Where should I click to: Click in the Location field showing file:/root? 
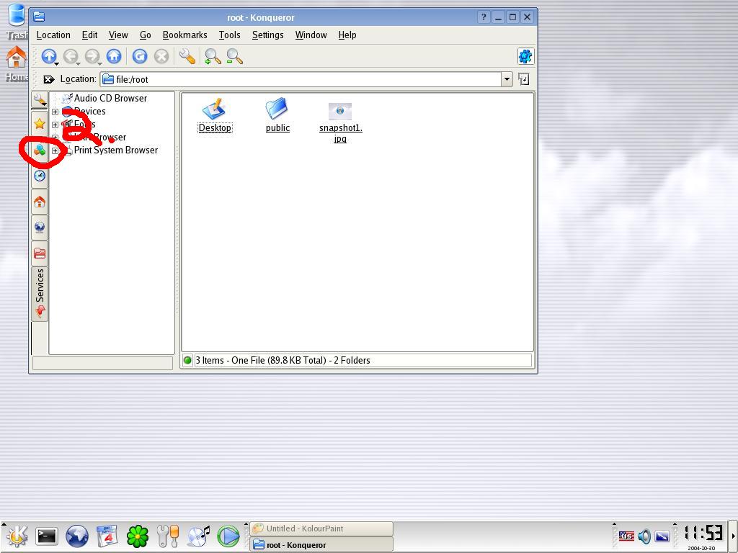tap(301, 79)
